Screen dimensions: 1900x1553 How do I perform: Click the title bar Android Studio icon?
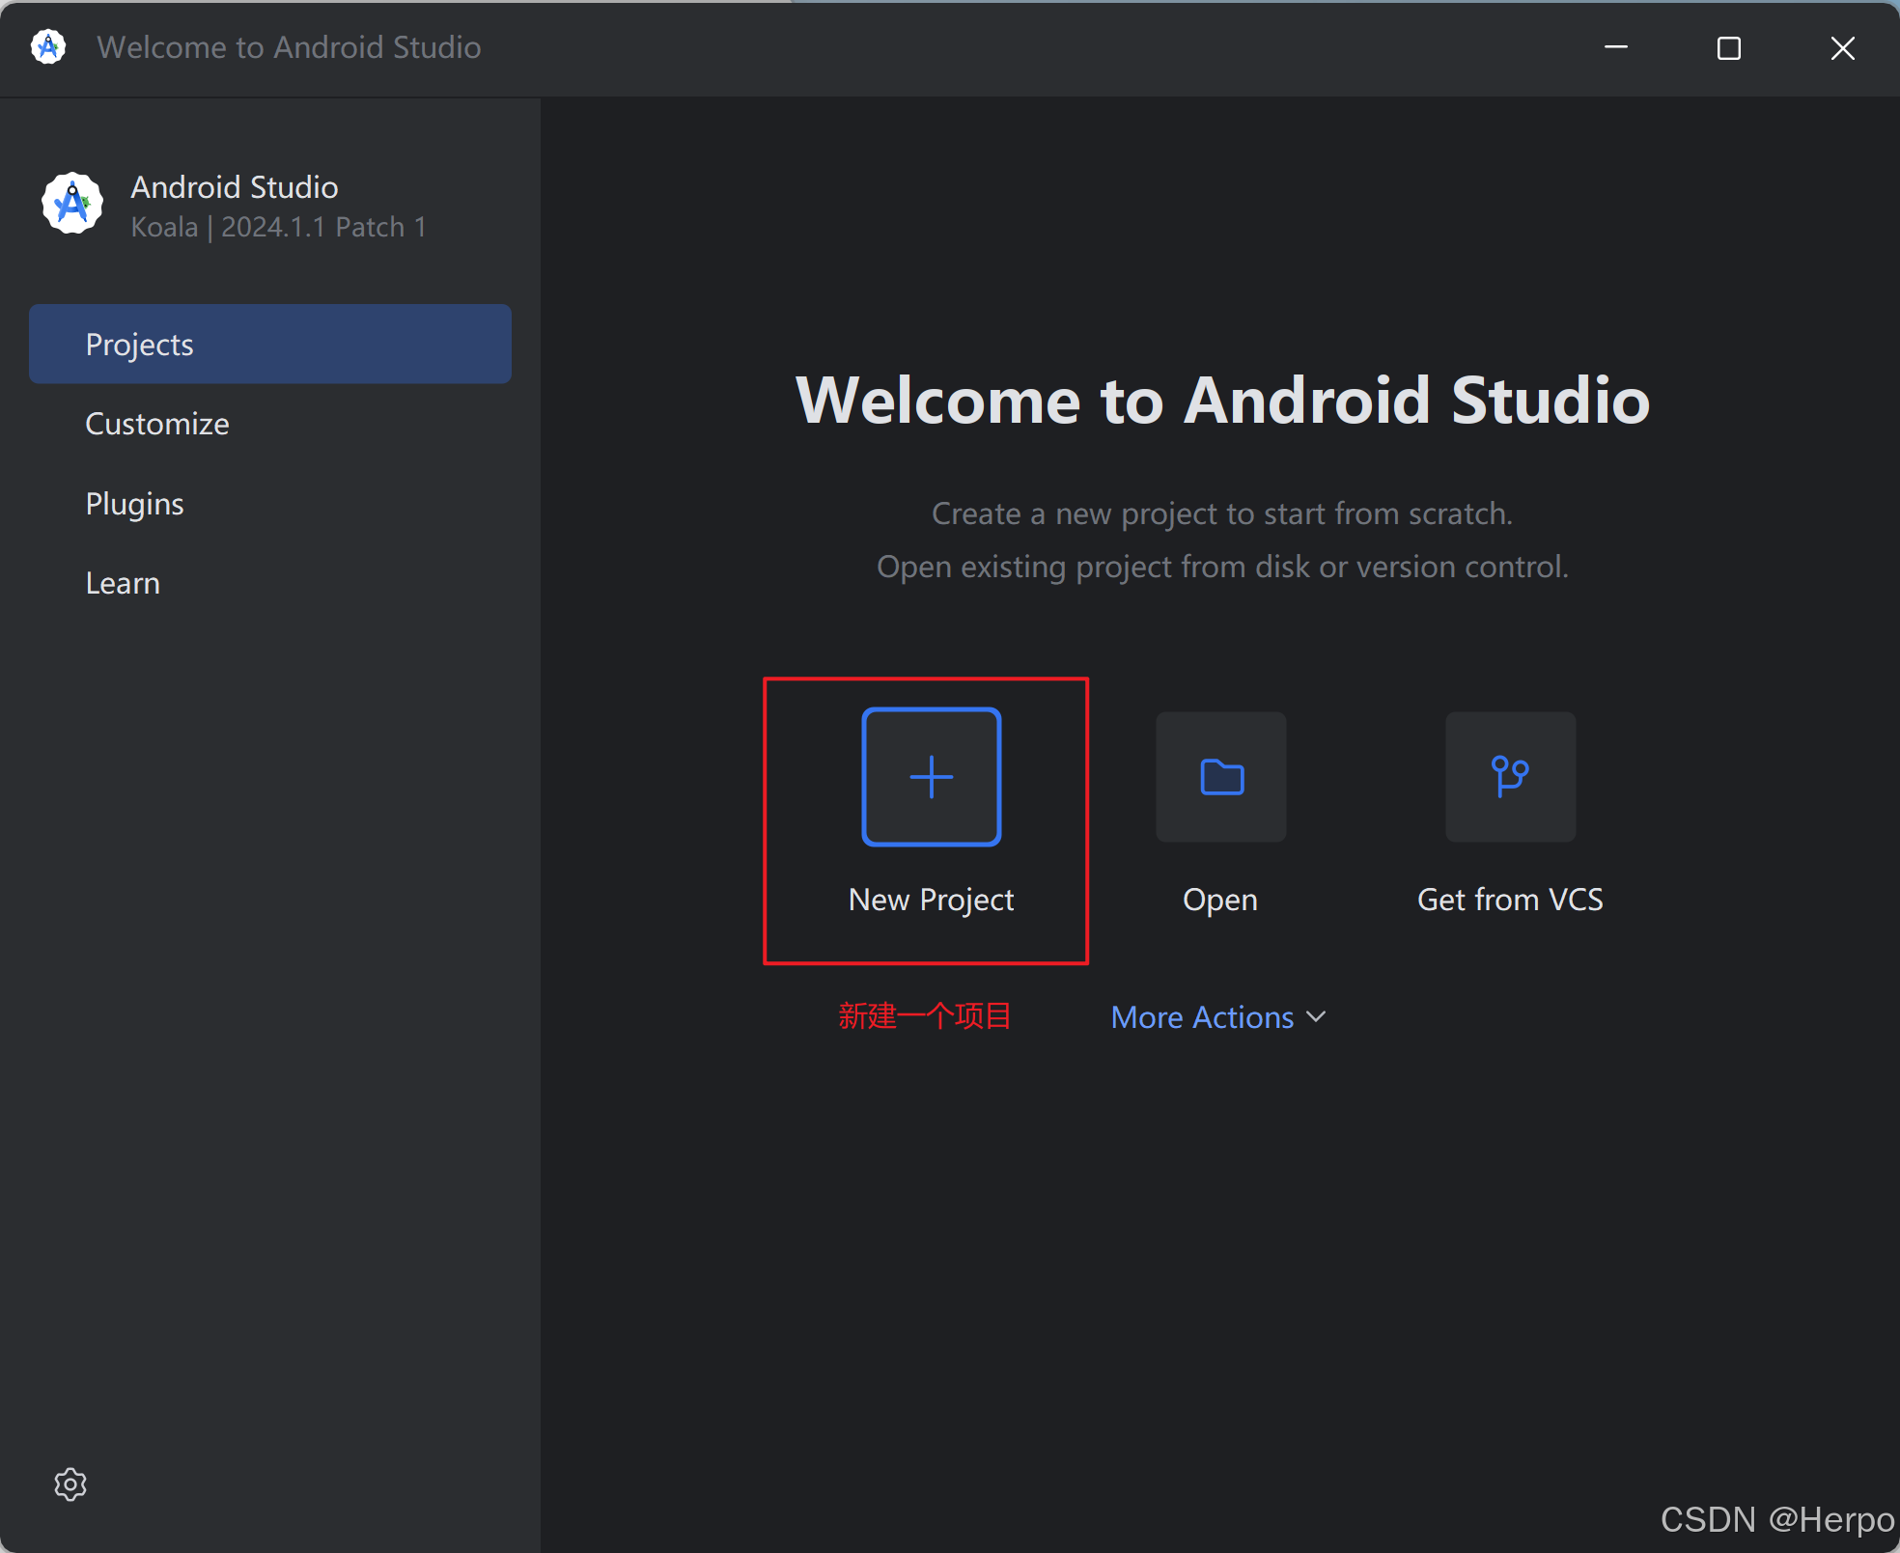48,46
